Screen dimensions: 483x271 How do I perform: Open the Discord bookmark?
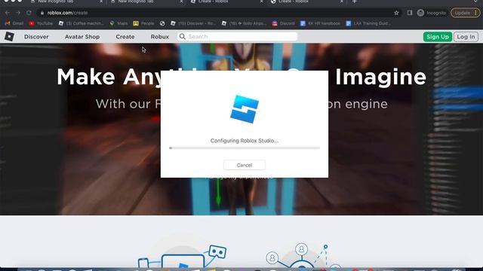(284, 23)
